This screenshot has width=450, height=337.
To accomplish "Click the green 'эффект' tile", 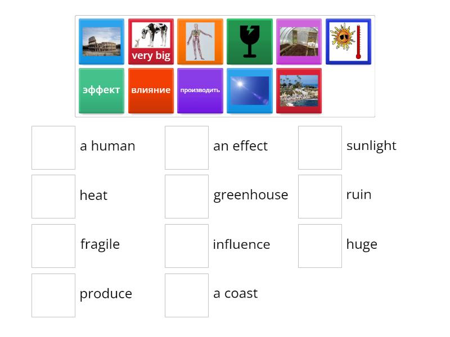I will 101,91.
